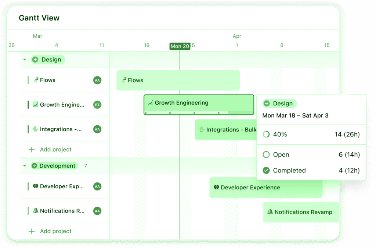Click the Mon 20 today marker
This screenshot has height=248, width=376.
[180, 46]
